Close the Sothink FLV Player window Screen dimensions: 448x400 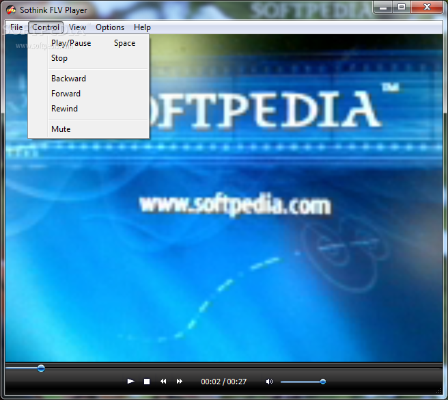(x=427, y=8)
